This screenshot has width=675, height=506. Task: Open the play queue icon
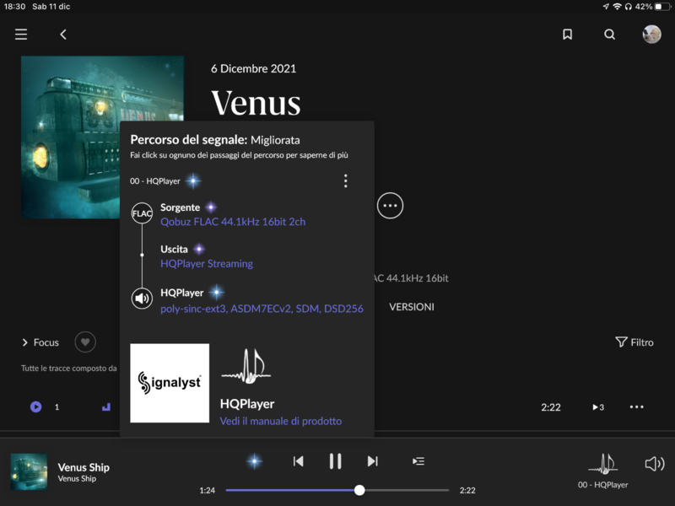[x=418, y=461]
